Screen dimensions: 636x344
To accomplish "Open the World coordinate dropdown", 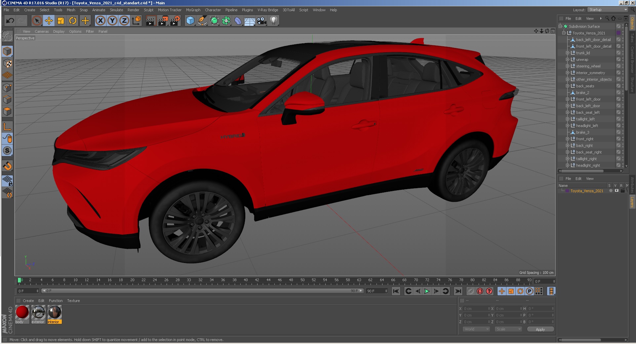I will (476, 329).
